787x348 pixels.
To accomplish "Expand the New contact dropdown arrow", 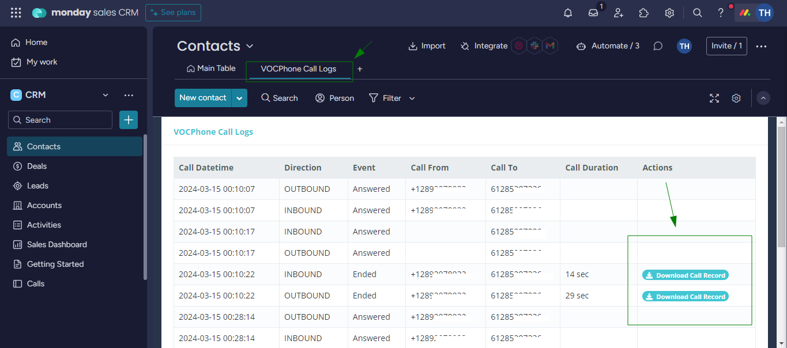I will [x=239, y=98].
